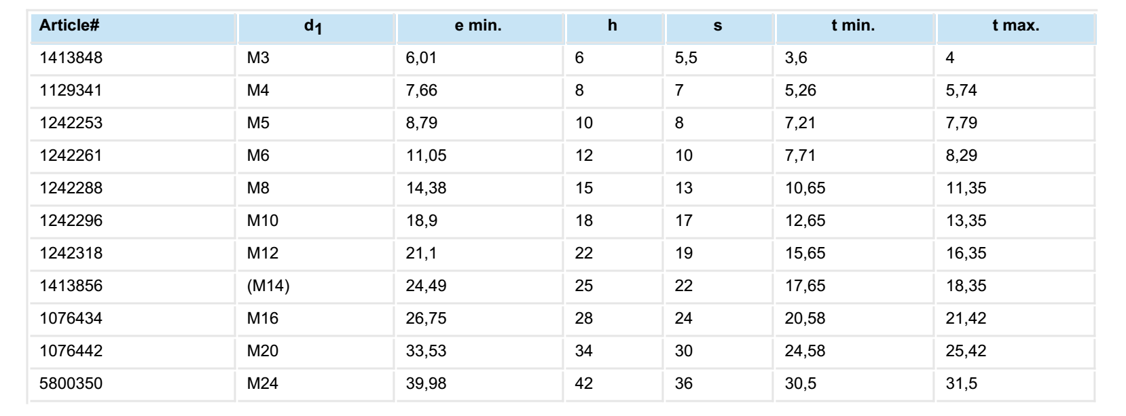Open article 1242253 row

[71, 124]
